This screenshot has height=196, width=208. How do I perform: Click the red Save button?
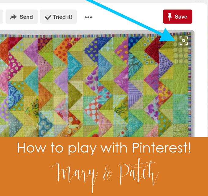point(177,17)
